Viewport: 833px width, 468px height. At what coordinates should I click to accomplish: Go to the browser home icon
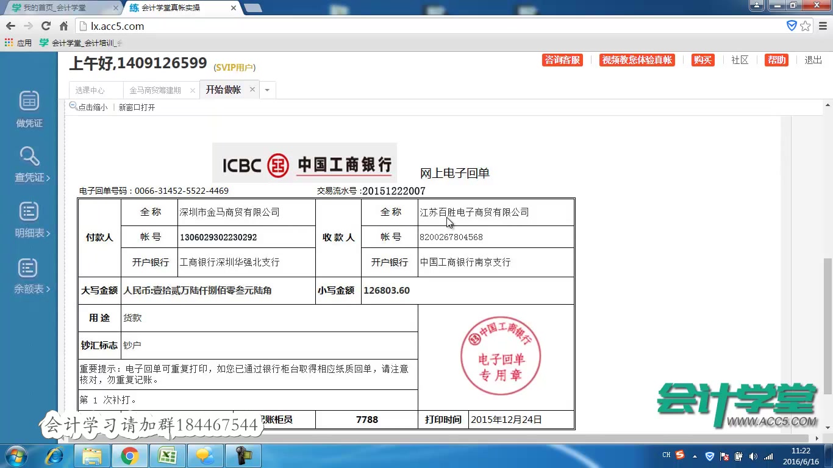point(63,26)
